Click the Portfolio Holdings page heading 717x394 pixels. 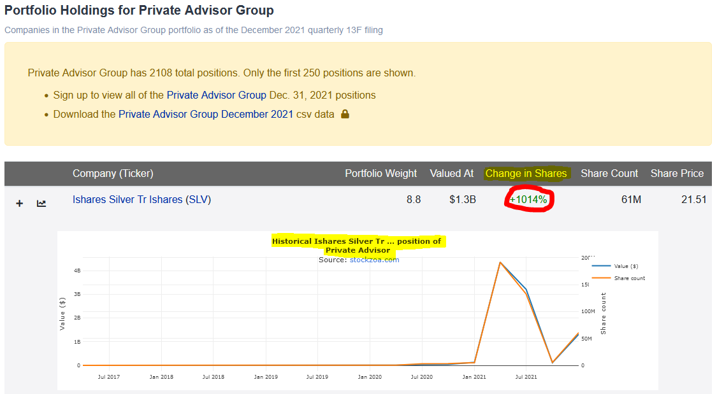pyautogui.click(x=139, y=10)
